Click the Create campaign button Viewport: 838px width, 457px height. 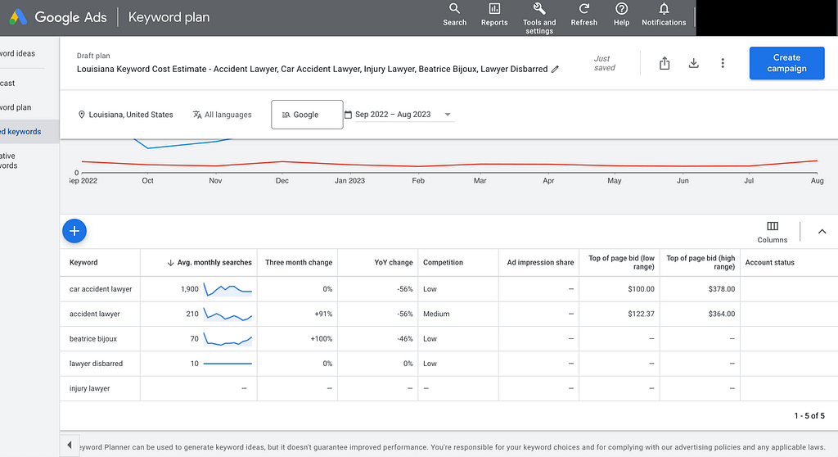[x=786, y=63]
